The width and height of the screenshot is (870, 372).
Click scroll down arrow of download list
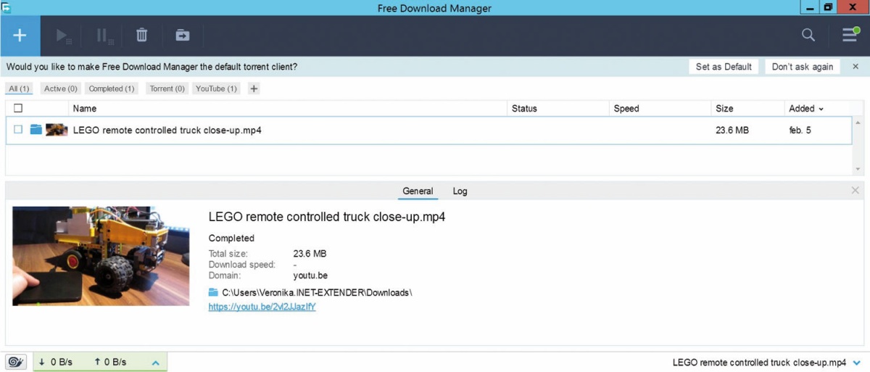(x=858, y=169)
